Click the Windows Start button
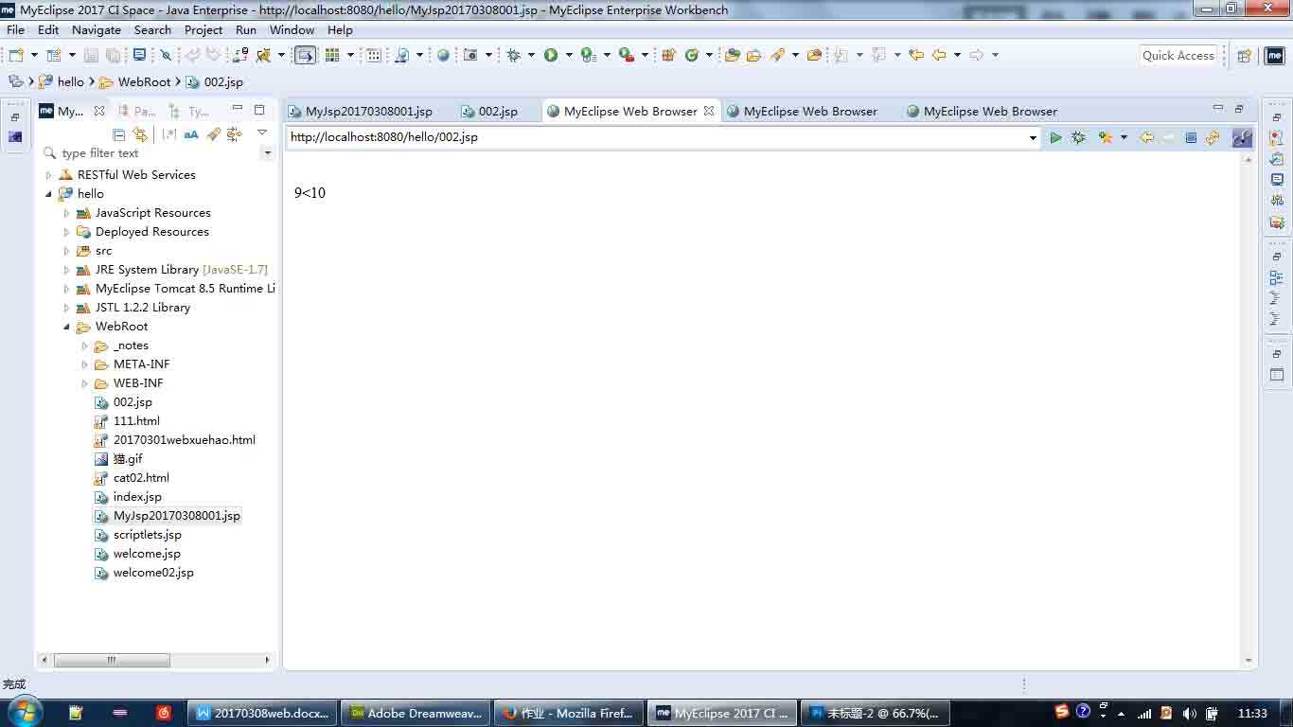The image size is (1293, 727). tap(24, 712)
